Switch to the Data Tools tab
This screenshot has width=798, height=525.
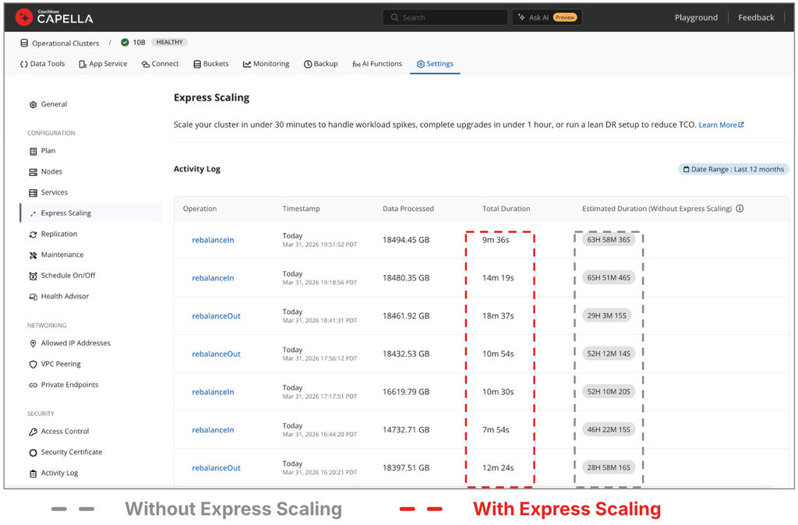pyautogui.click(x=43, y=64)
